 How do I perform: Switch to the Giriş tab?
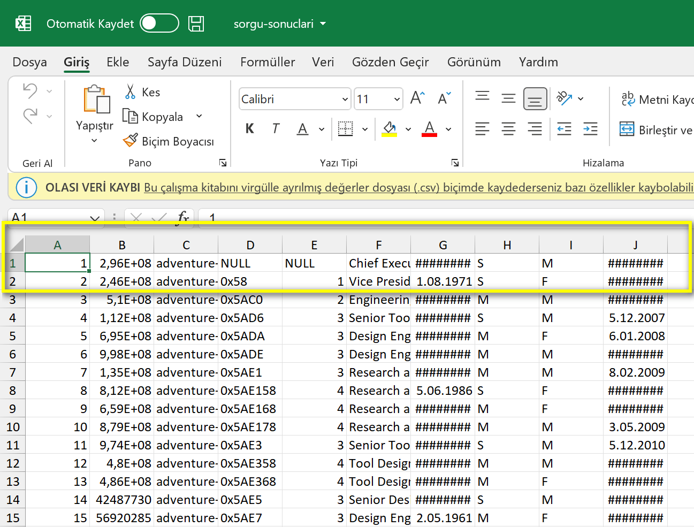point(77,62)
